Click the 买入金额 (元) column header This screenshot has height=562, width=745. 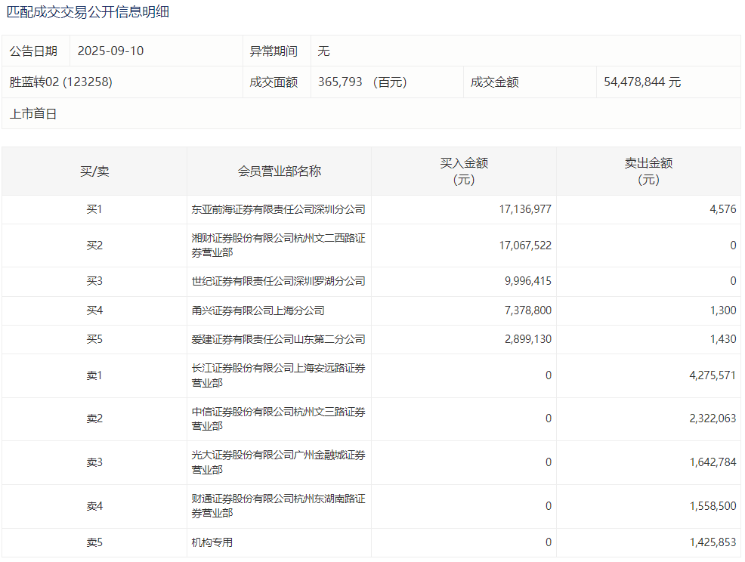pyautogui.click(x=464, y=171)
